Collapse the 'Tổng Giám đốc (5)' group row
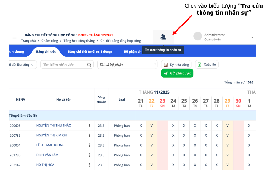 tap(23, 116)
